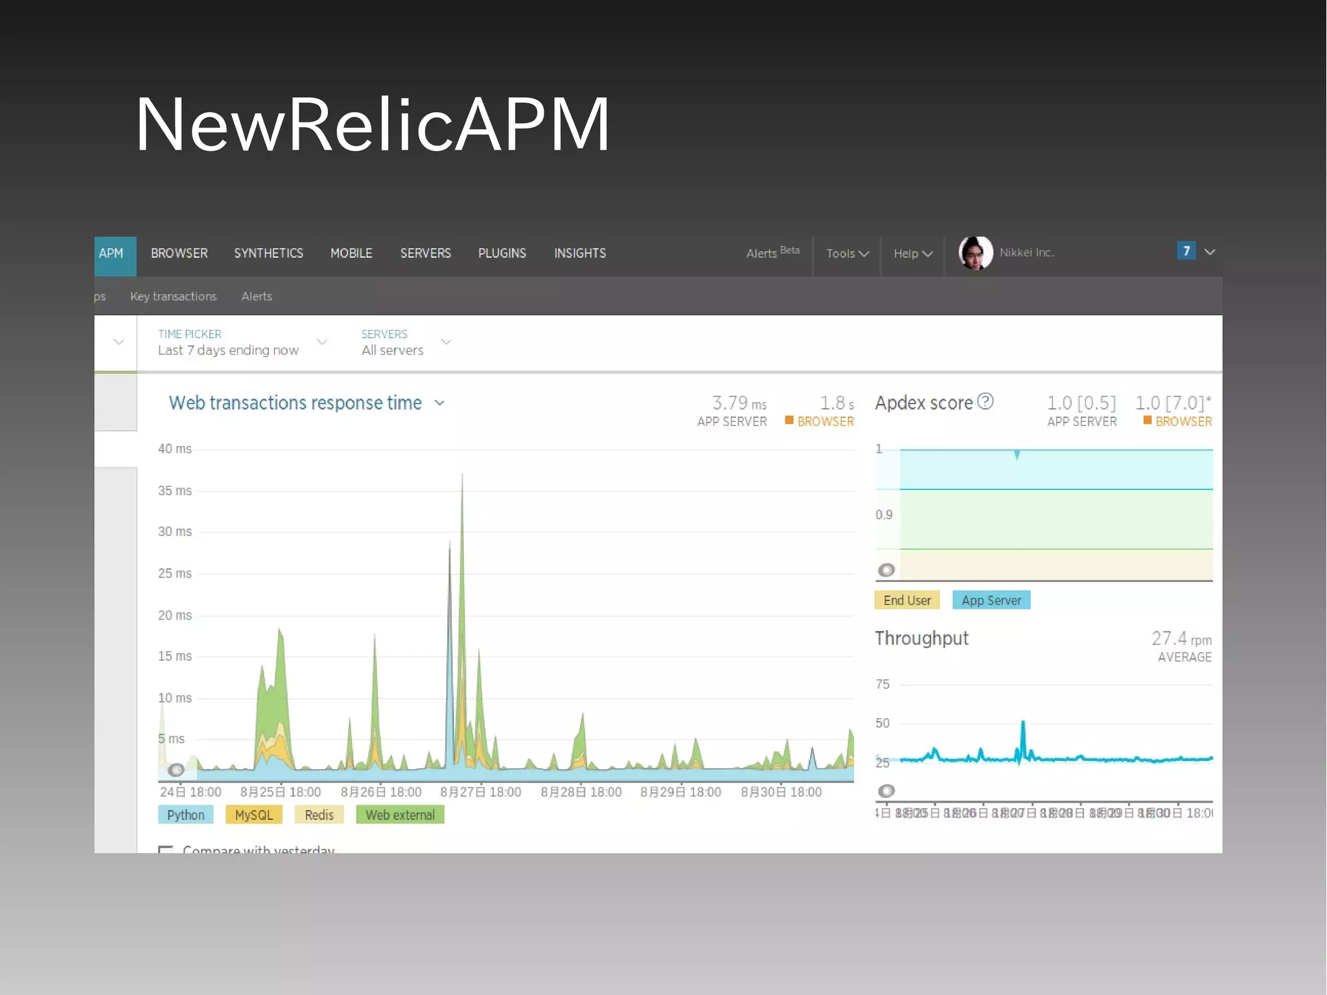The image size is (1327, 995).
Task: Enable the Compare with yesterday checkbox
Action: (x=166, y=849)
